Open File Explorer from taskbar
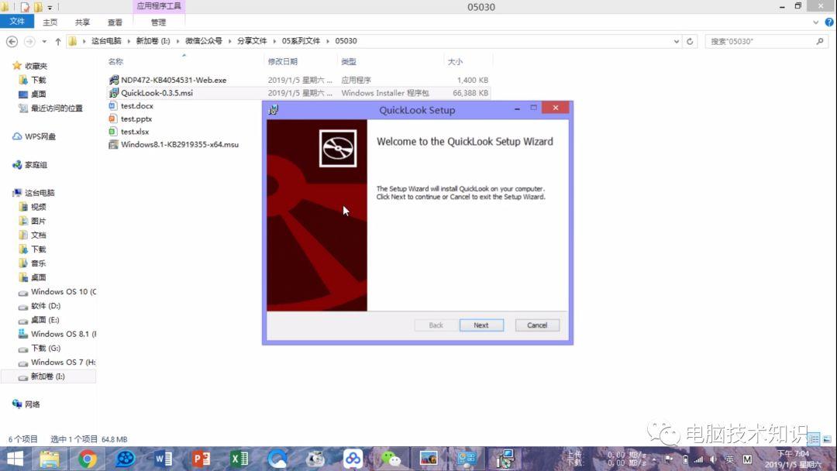837x471 pixels. [x=50, y=459]
